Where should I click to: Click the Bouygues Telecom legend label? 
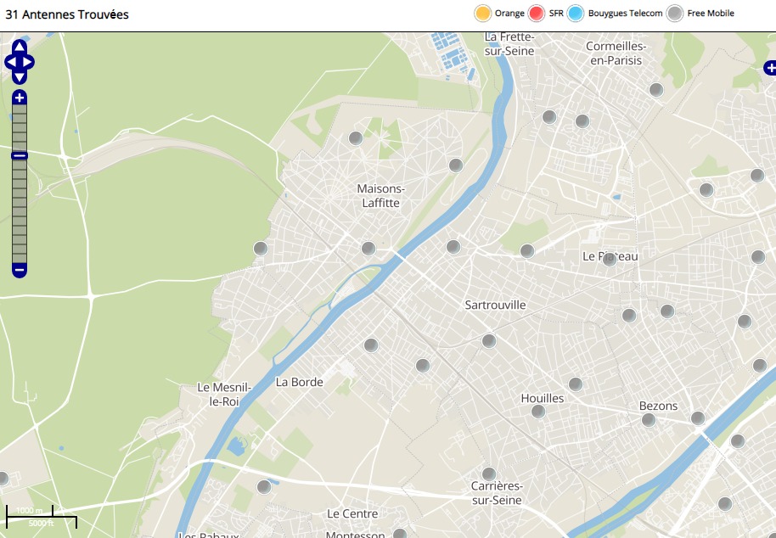(x=625, y=14)
